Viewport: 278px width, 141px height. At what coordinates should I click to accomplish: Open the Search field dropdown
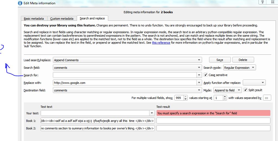pos(199,68)
